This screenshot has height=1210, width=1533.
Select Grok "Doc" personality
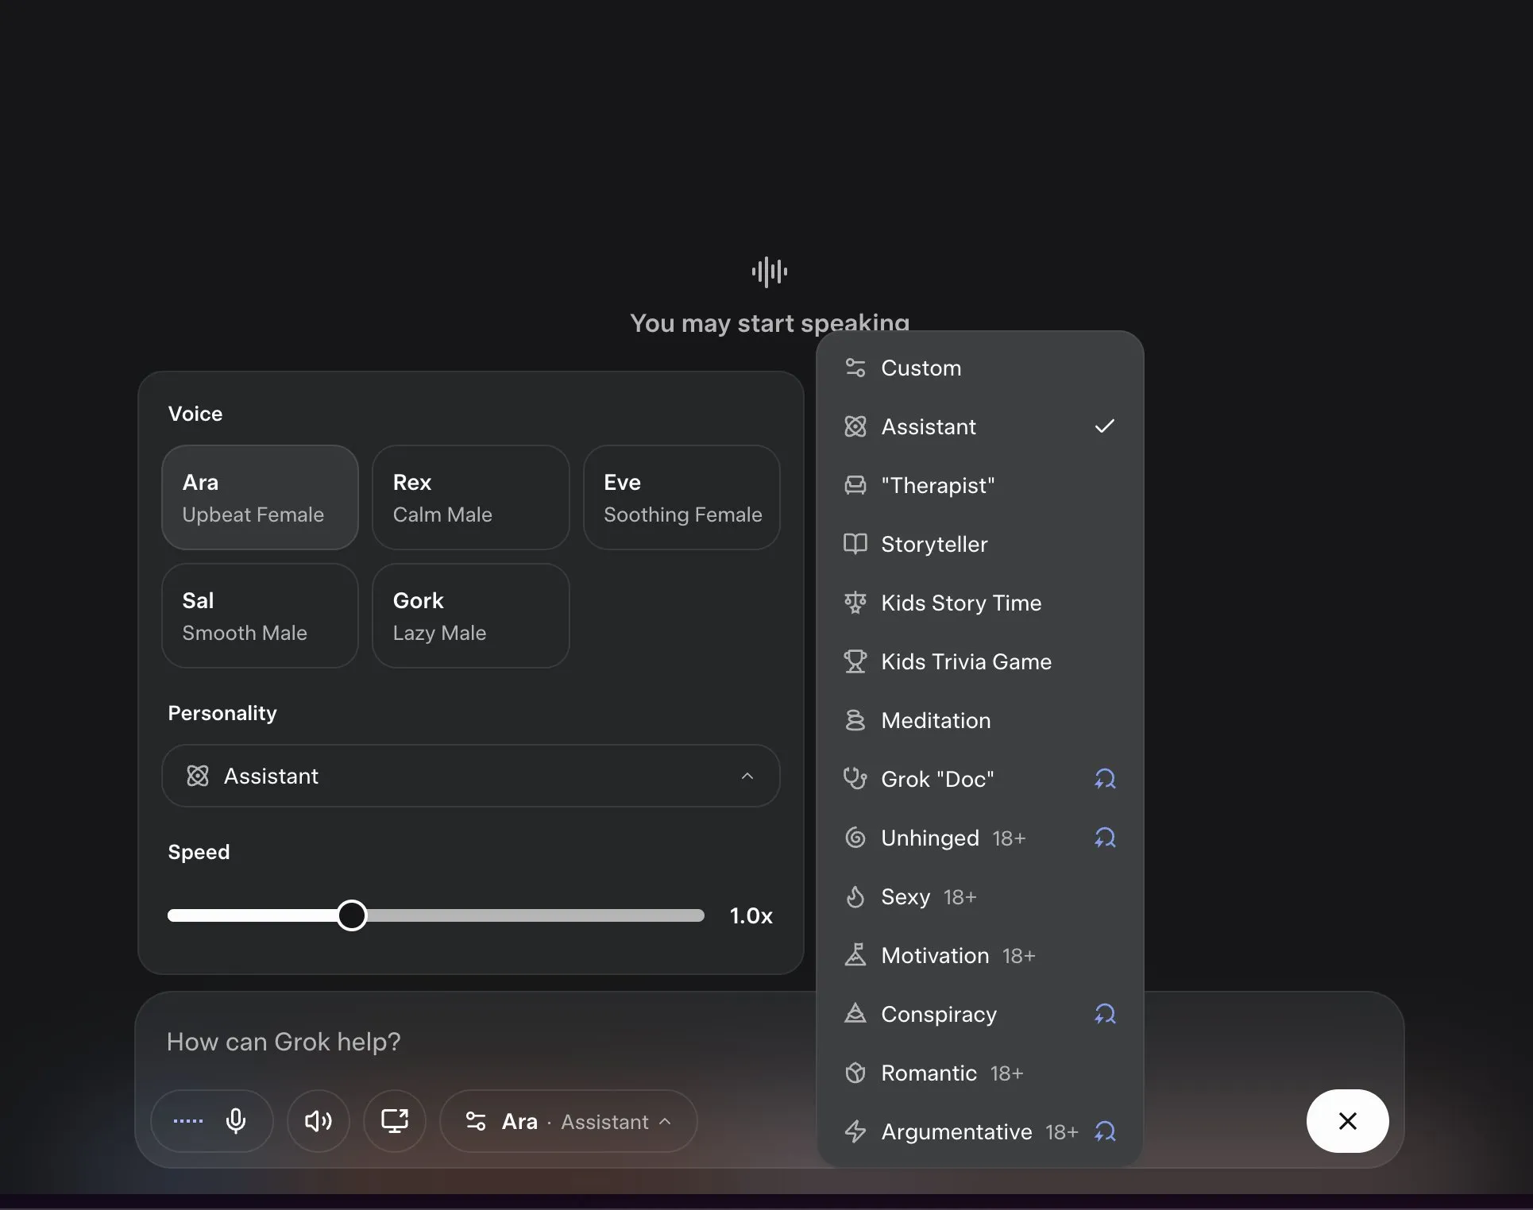pos(980,779)
